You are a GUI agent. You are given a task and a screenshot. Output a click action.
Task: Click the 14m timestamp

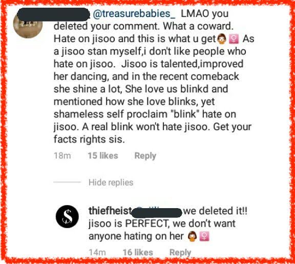(x=97, y=253)
